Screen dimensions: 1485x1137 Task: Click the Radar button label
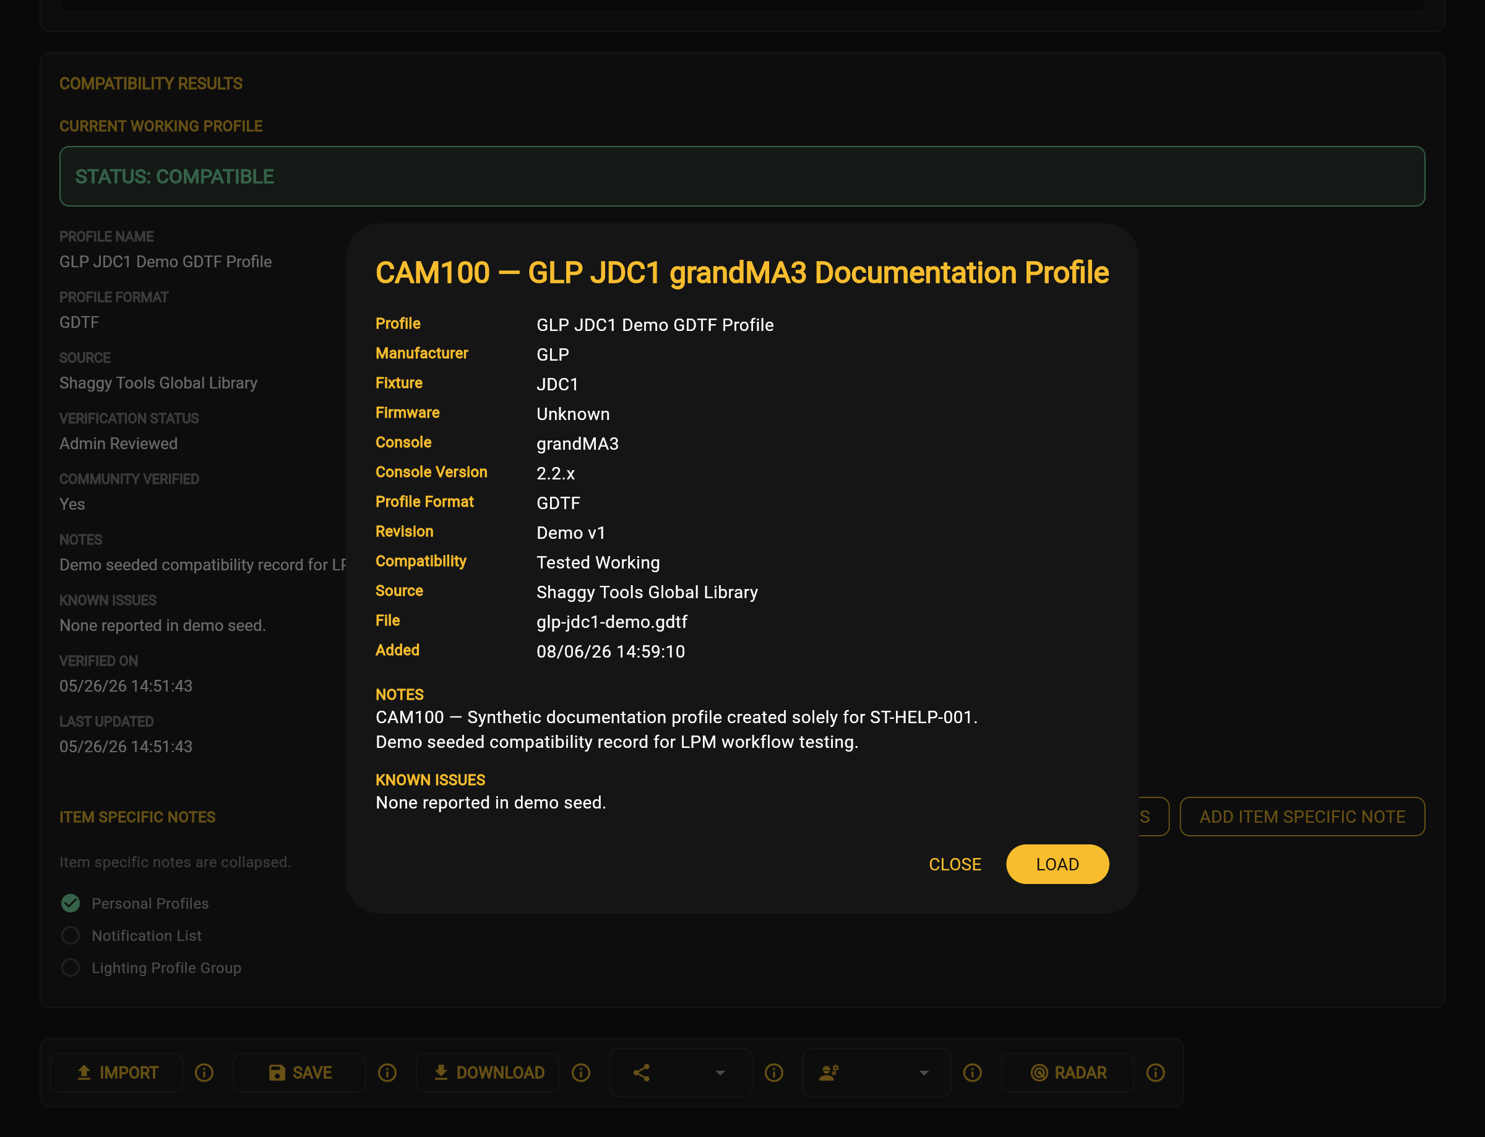point(1080,1073)
